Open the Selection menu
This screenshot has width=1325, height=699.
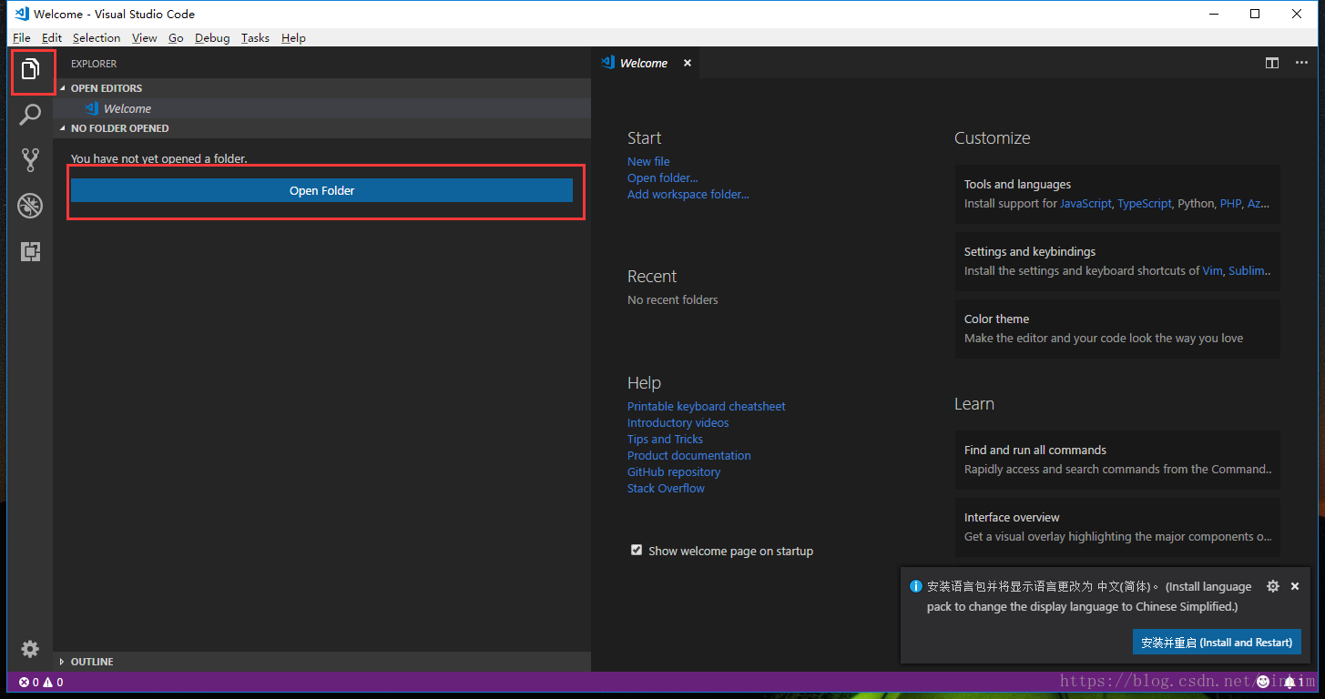pos(97,38)
